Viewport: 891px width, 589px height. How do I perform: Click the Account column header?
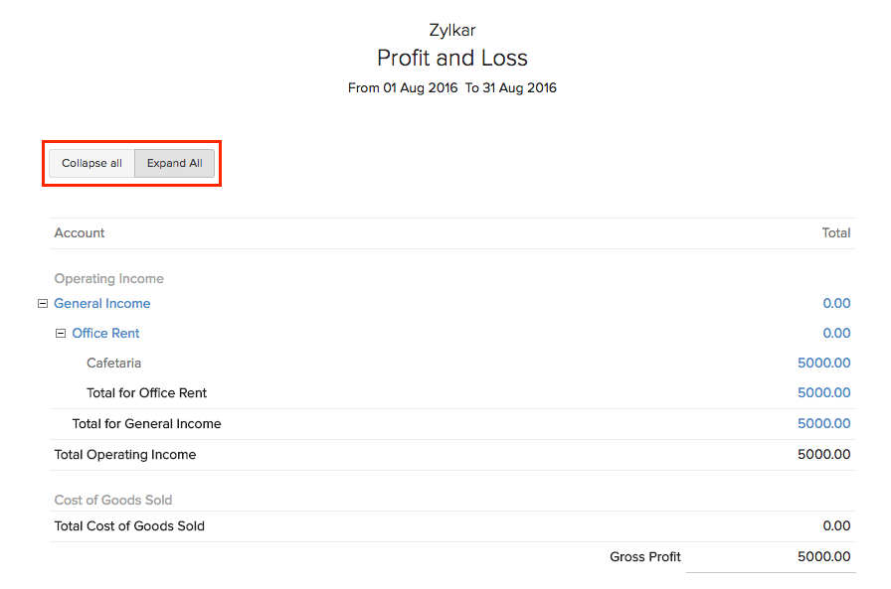click(x=80, y=233)
